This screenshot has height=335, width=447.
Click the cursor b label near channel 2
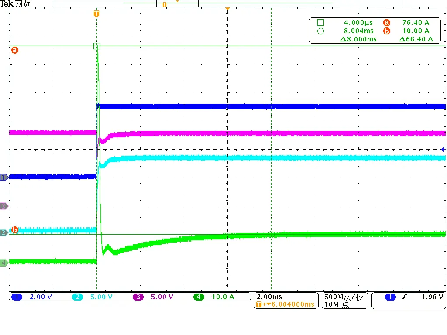click(x=14, y=229)
